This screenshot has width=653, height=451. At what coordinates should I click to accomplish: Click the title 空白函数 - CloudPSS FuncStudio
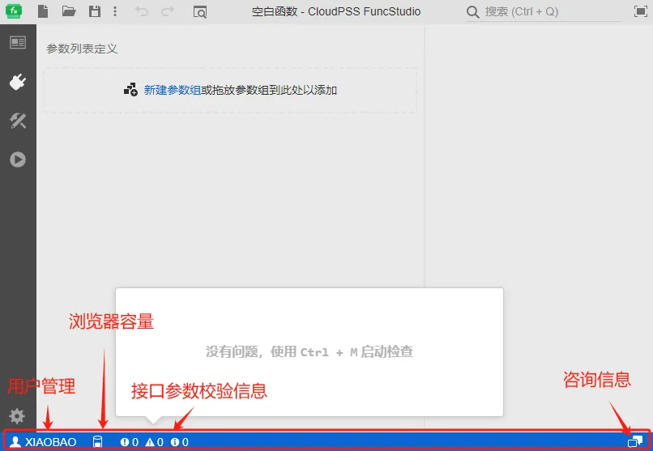[x=336, y=11]
